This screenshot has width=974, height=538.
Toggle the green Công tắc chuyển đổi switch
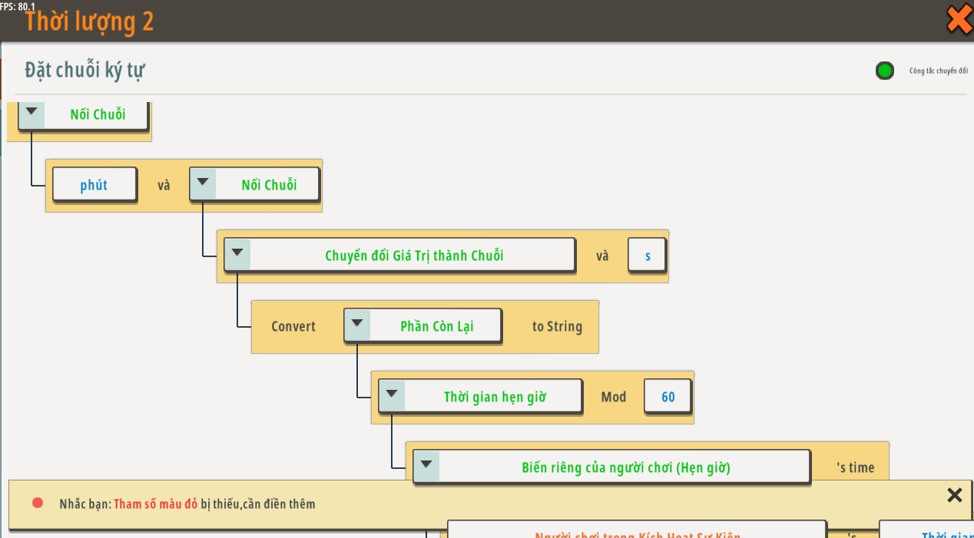885,71
